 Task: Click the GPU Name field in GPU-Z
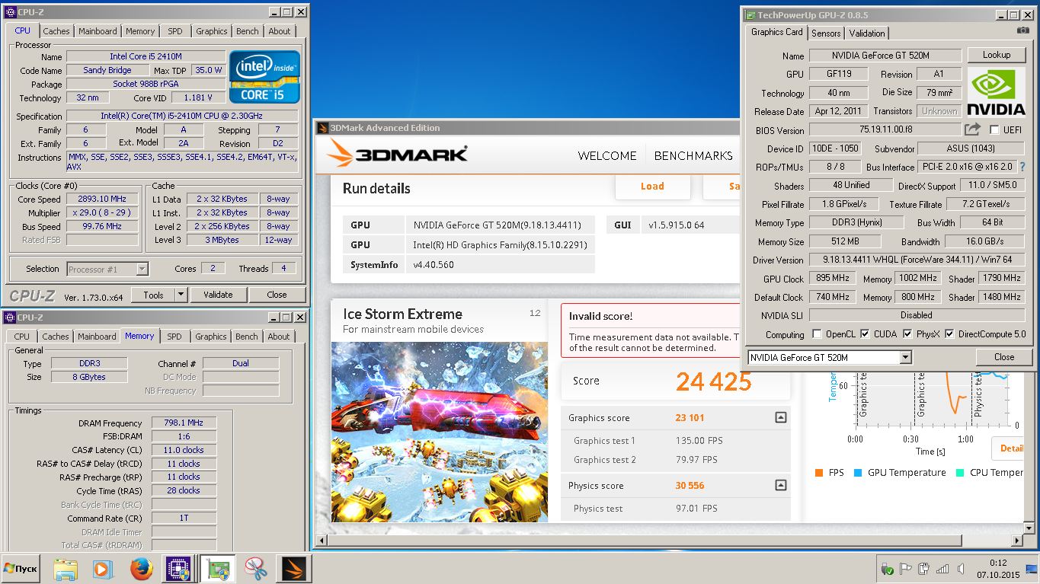point(885,56)
